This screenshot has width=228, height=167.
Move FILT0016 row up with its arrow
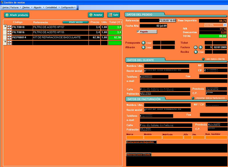pyautogui.click(x=9, y=32)
